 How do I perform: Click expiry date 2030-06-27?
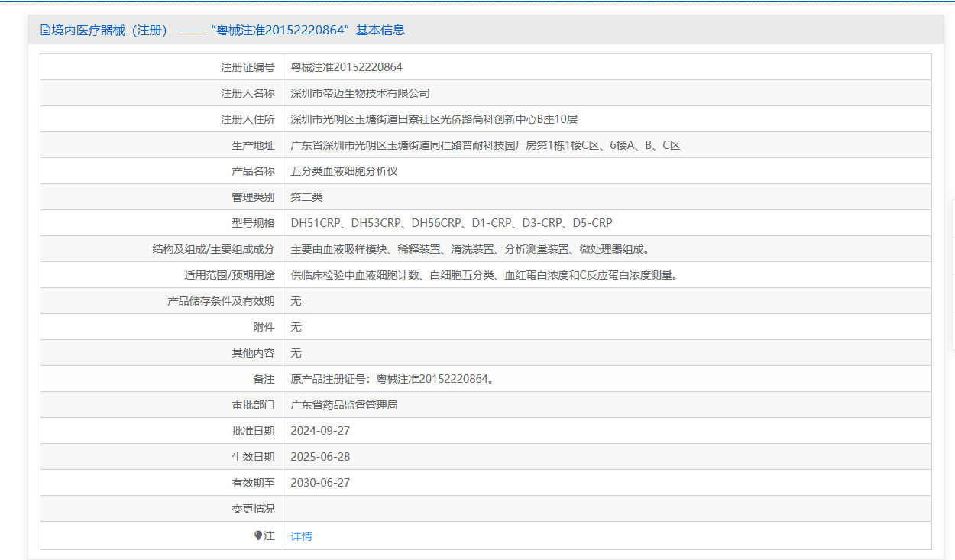point(320,483)
